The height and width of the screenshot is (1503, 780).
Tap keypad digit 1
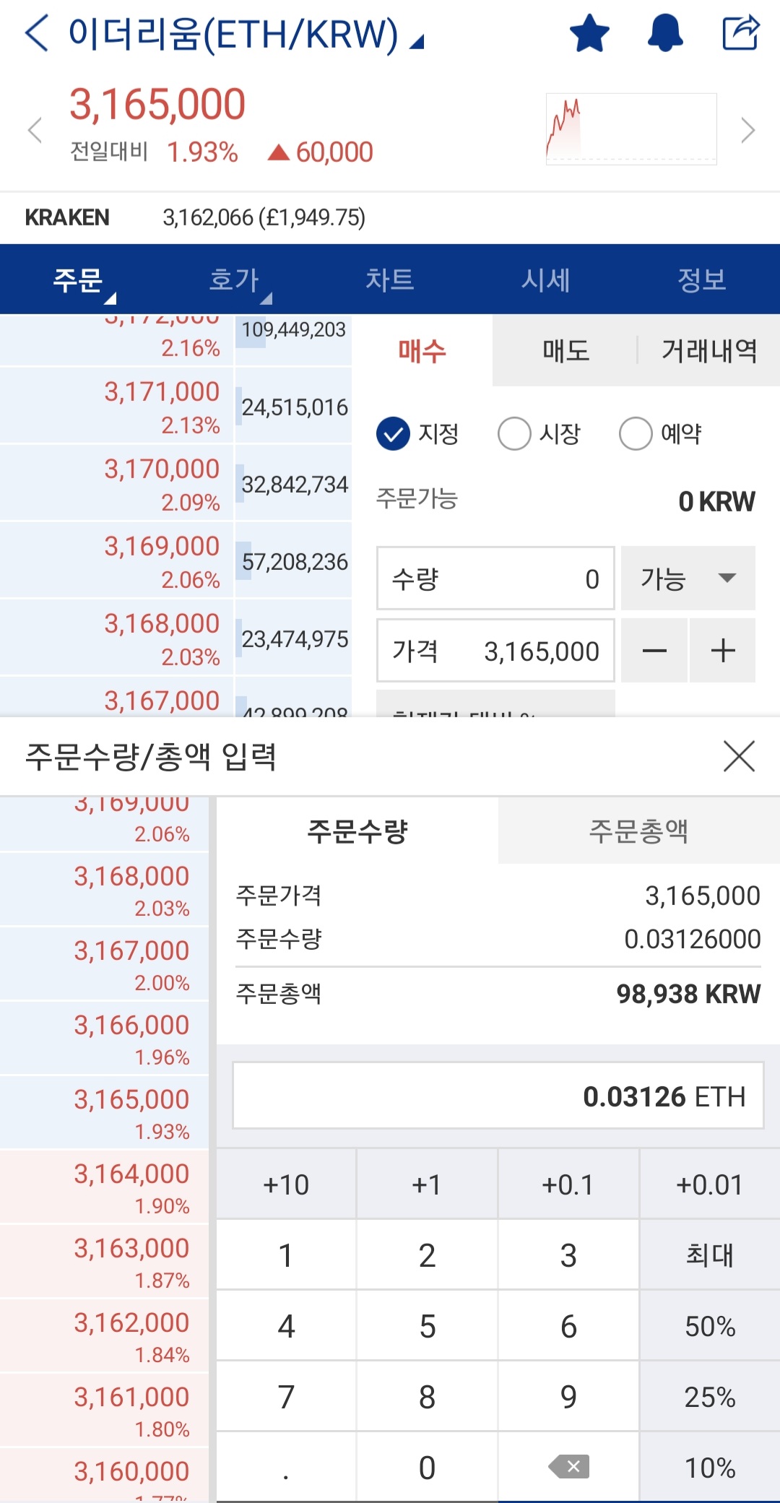(x=286, y=1255)
